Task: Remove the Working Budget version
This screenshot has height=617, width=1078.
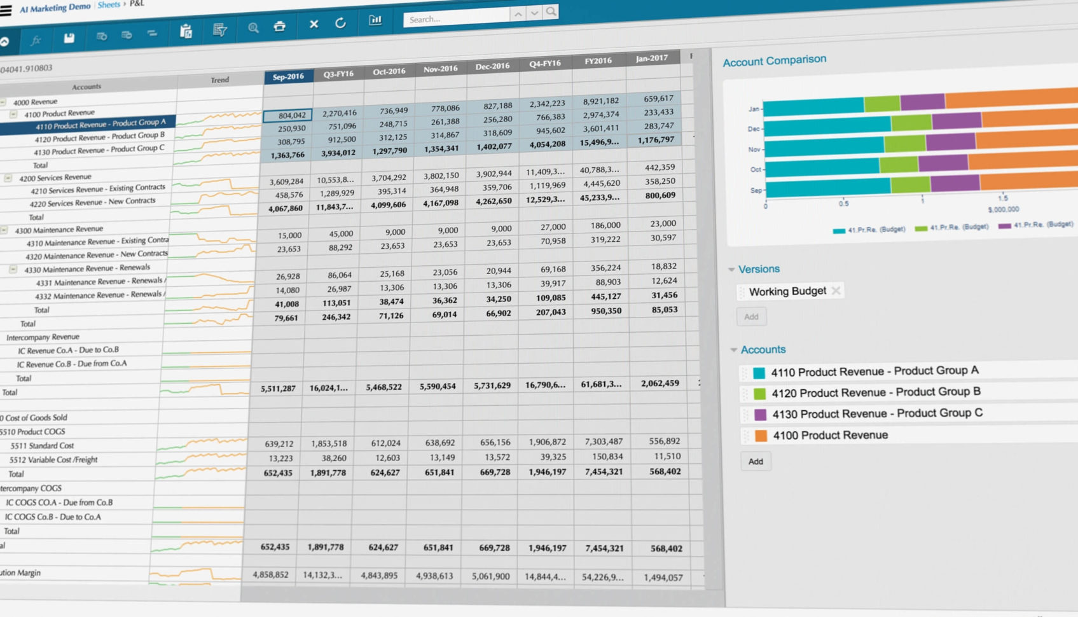Action: [x=836, y=290]
